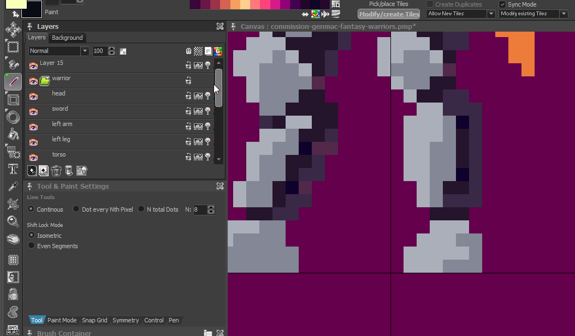Select Dot every Nth Pixel option
This screenshot has width=575, height=336.
(x=76, y=209)
